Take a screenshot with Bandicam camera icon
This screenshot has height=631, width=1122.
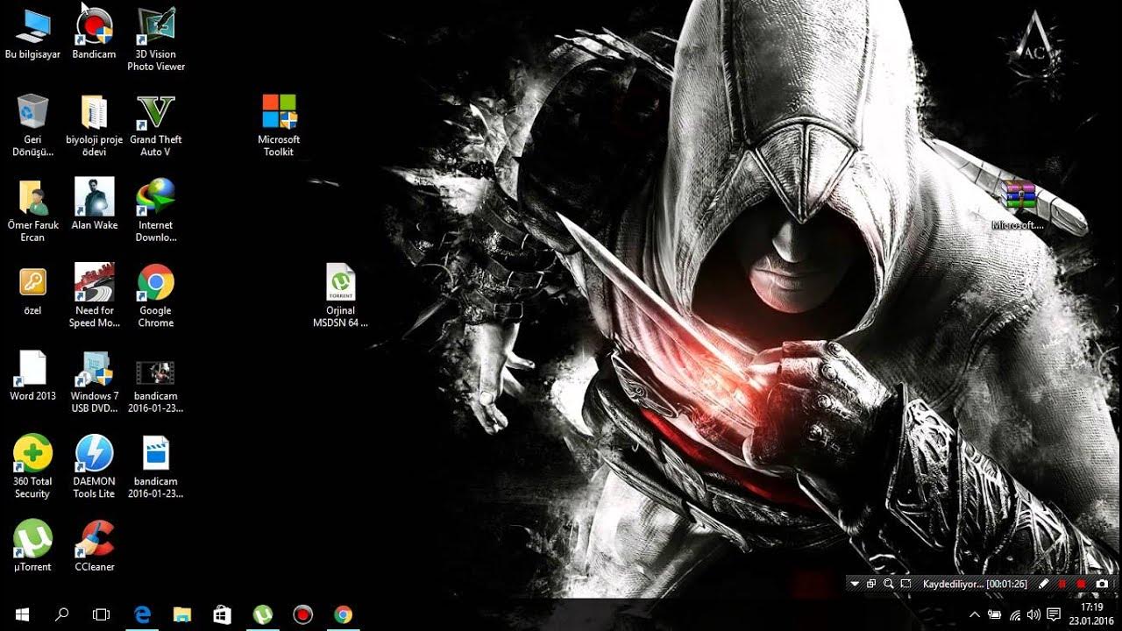click(x=1102, y=584)
